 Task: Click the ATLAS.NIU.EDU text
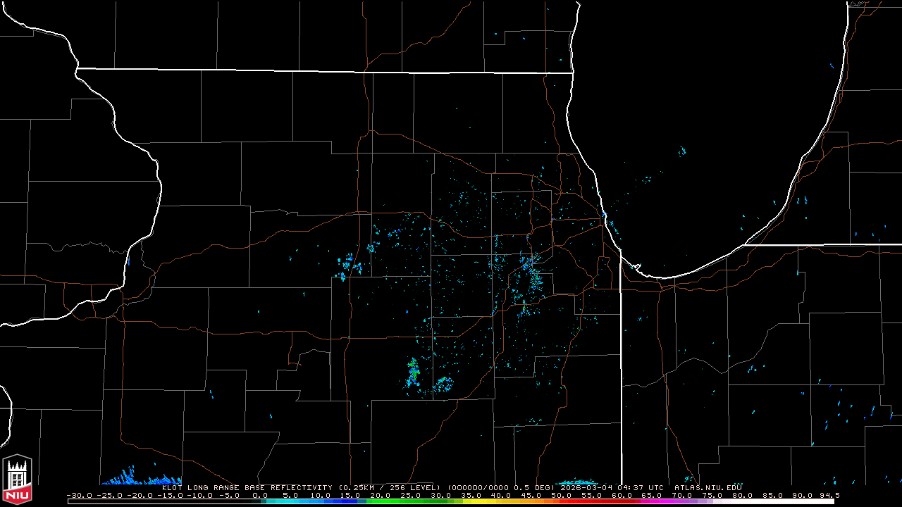708,487
